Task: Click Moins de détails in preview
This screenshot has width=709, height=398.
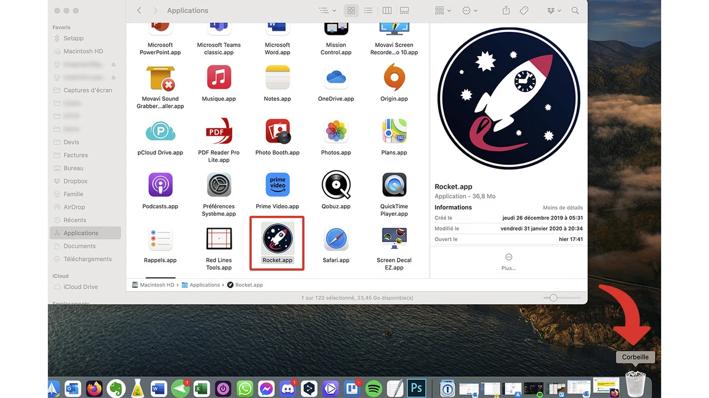Action: [562, 208]
